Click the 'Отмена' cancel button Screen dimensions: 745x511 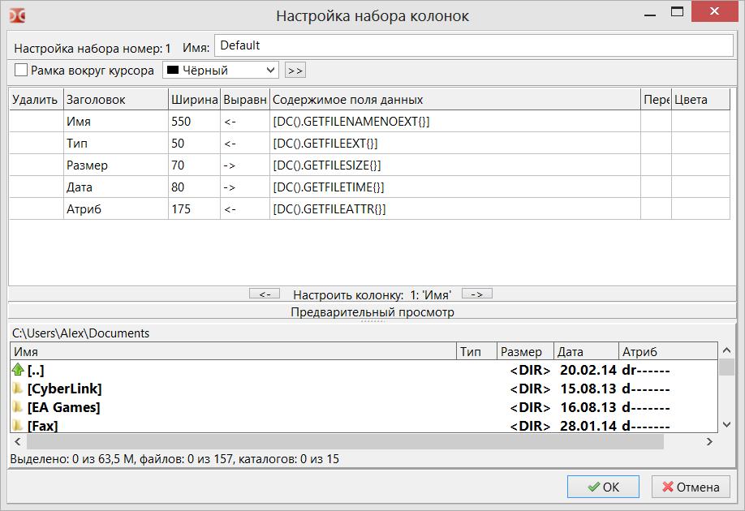(691, 487)
